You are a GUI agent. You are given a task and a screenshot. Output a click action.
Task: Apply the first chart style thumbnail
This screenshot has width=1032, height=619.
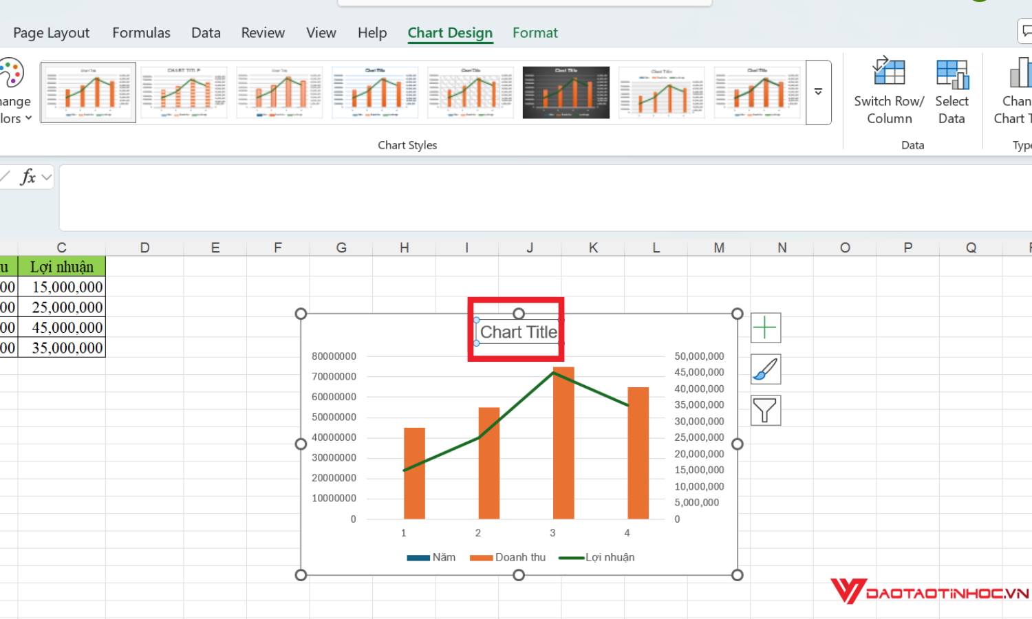point(88,92)
